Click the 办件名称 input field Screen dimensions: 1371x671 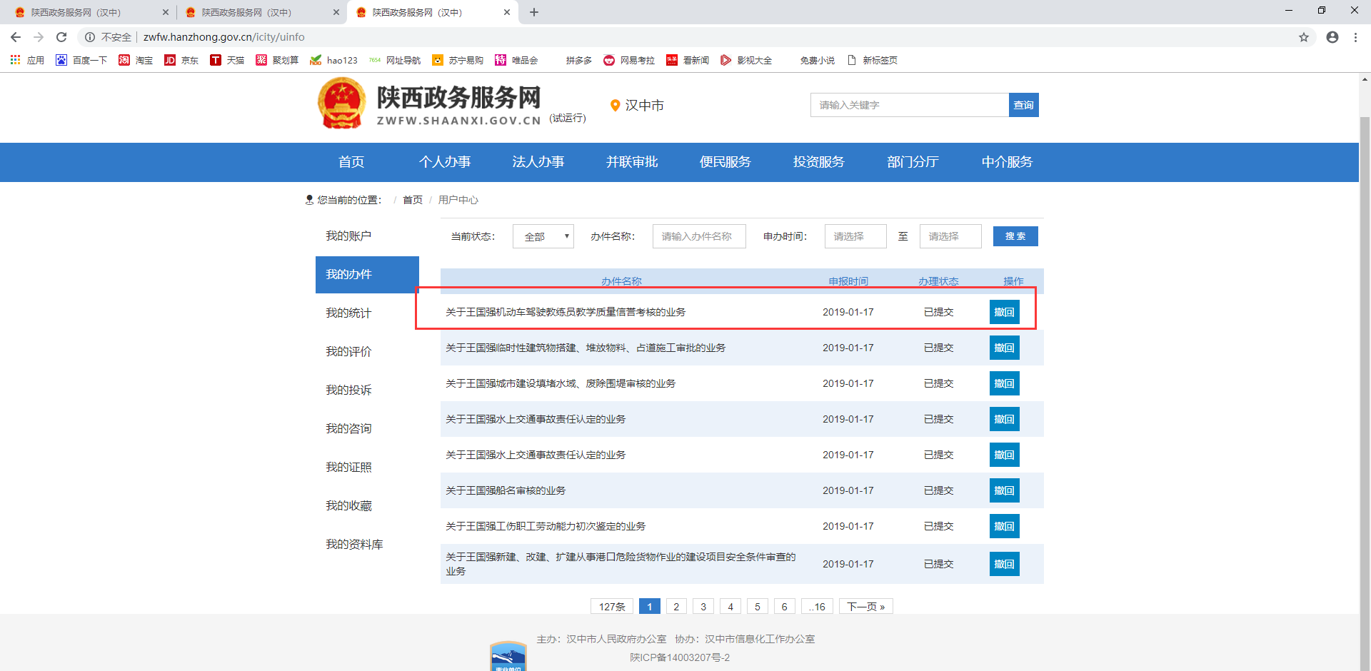coord(698,236)
